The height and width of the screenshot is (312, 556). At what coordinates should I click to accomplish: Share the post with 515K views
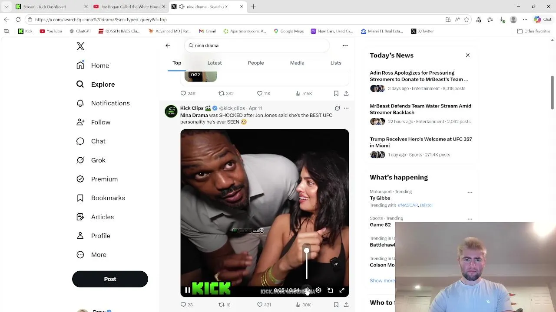(x=346, y=94)
